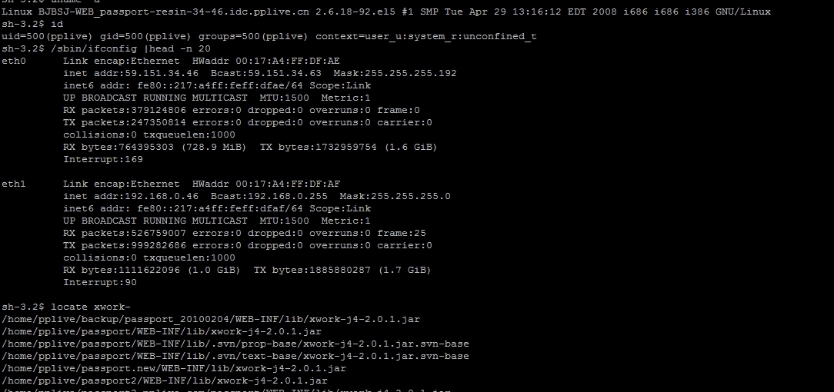Click the prop-base xwork svn-base path
Screen dimensions: 834x392
pos(235,344)
